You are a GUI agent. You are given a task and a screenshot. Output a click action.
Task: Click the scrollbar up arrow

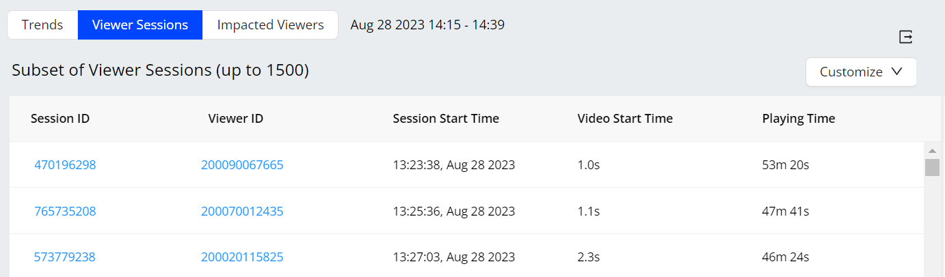coord(932,151)
